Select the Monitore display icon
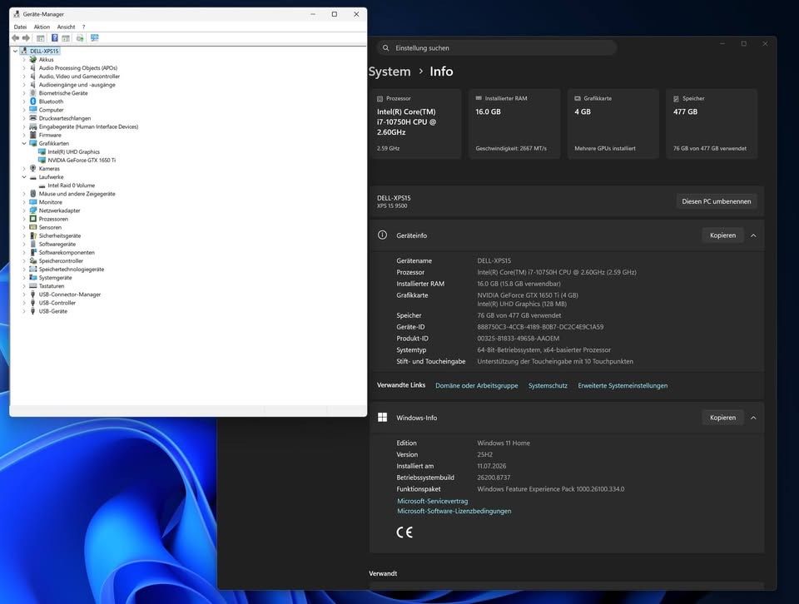Screen dimensions: 799x604 (x=33, y=202)
